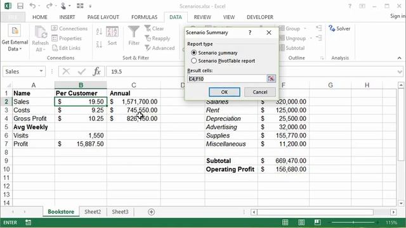Image resolution: width=406 pixels, height=228 pixels.
Task: Confirm the formula bar entry checkmark
Action: (82, 72)
